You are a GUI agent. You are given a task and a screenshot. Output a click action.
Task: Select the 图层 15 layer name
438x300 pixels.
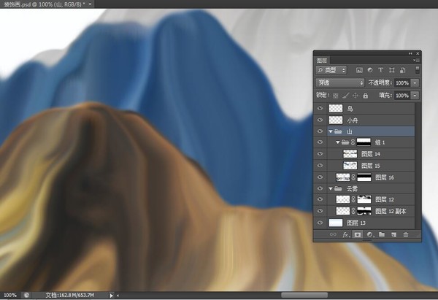coord(371,166)
